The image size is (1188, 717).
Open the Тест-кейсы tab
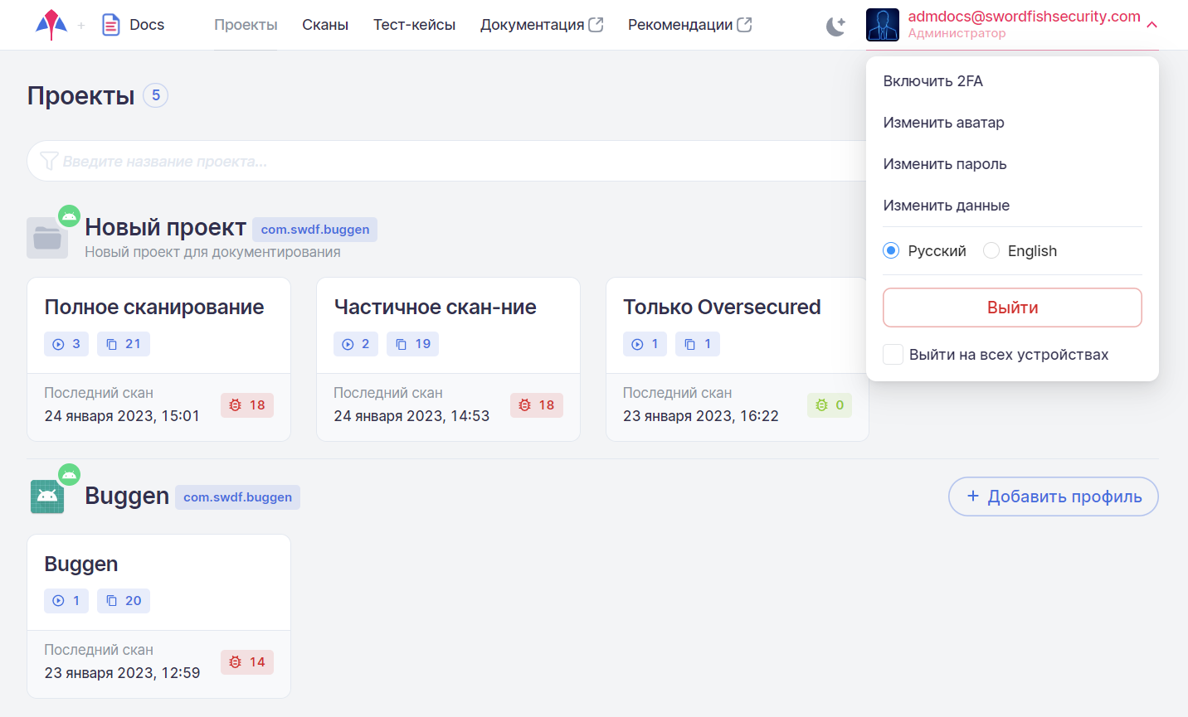coord(414,25)
